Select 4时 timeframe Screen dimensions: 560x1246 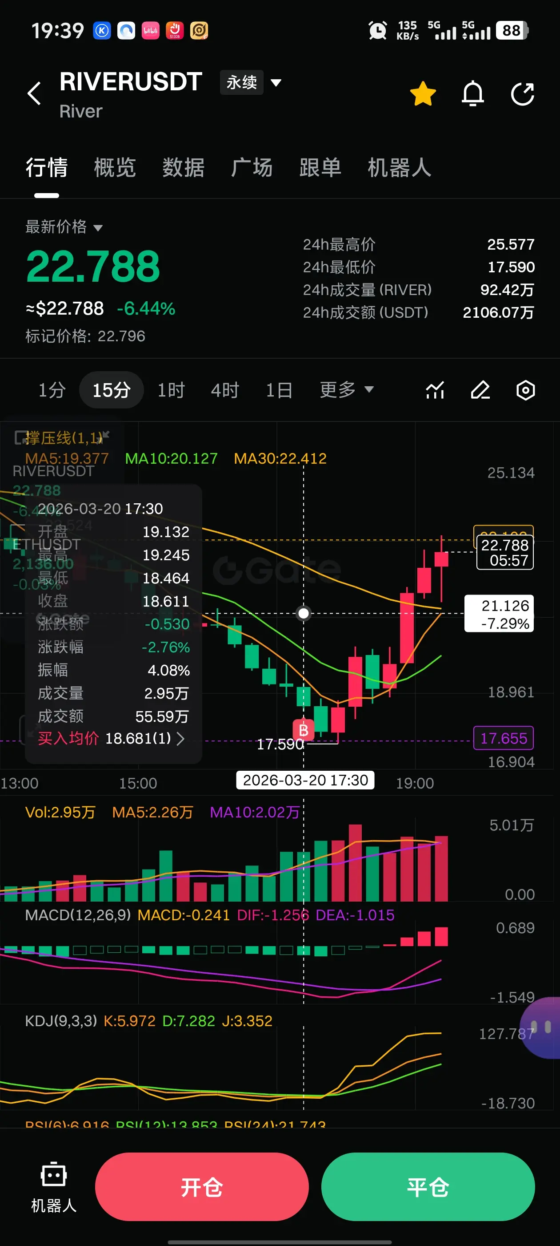pyautogui.click(x=225, y=390)
